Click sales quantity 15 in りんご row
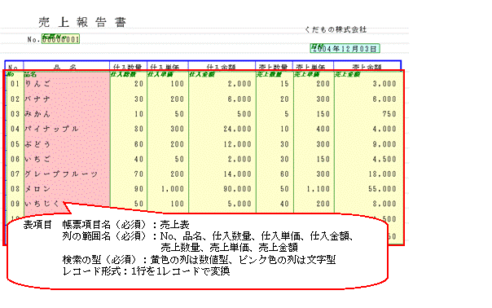Image resolution: width=492 pixels, height=308 pixels. [x=284, y=84]
